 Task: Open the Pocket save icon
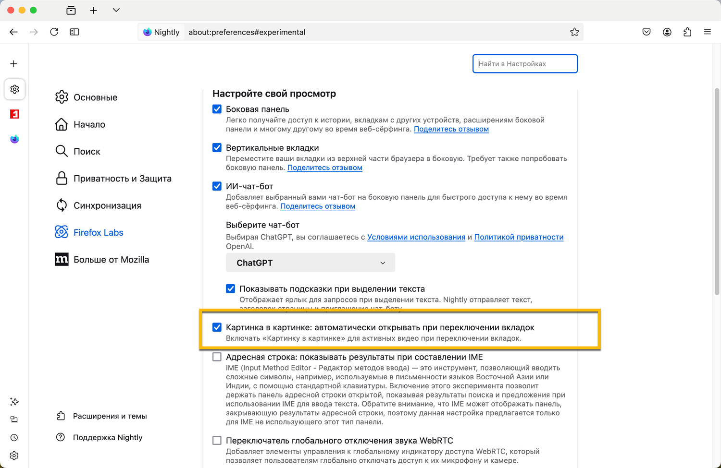646,32
